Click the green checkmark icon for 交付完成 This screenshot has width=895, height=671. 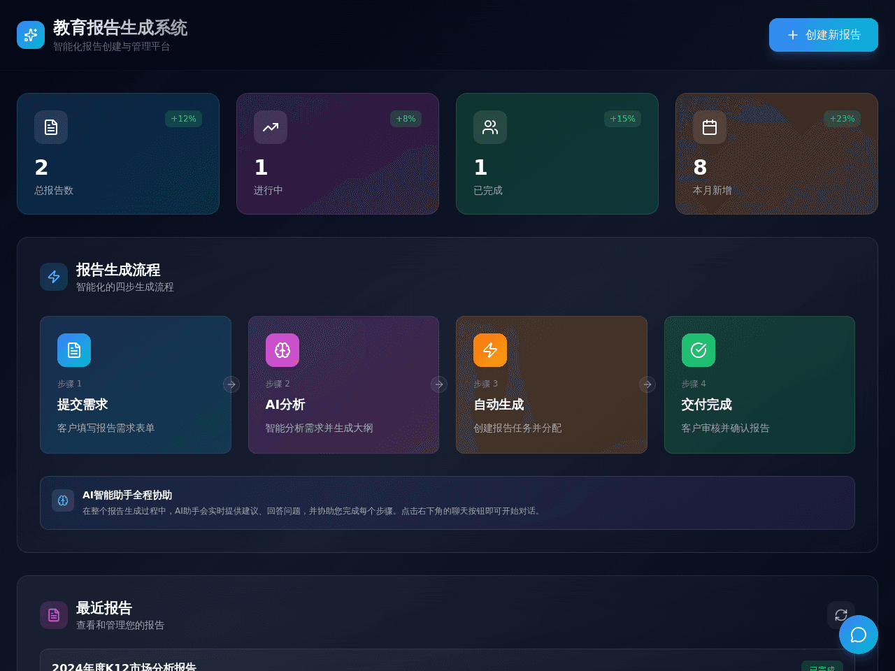point(699,350)
